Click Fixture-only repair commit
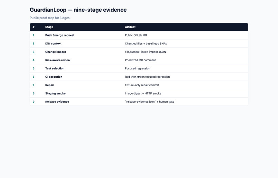This screenshot has width=278, height=178. 142,85
